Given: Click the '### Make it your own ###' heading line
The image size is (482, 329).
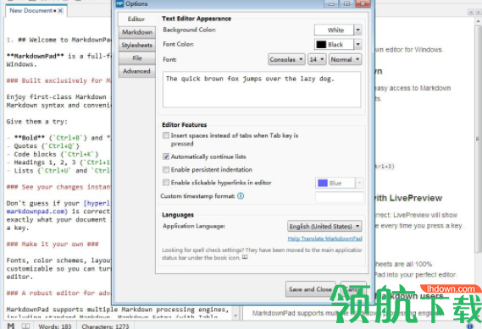Looking at the screenshot, I should pyautogui.click(x=53, y=244).
